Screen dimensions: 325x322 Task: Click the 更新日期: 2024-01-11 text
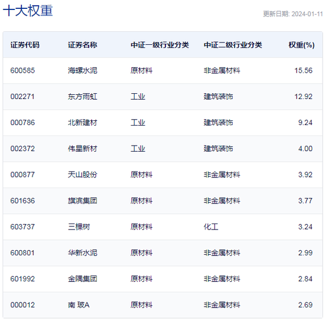293,14
